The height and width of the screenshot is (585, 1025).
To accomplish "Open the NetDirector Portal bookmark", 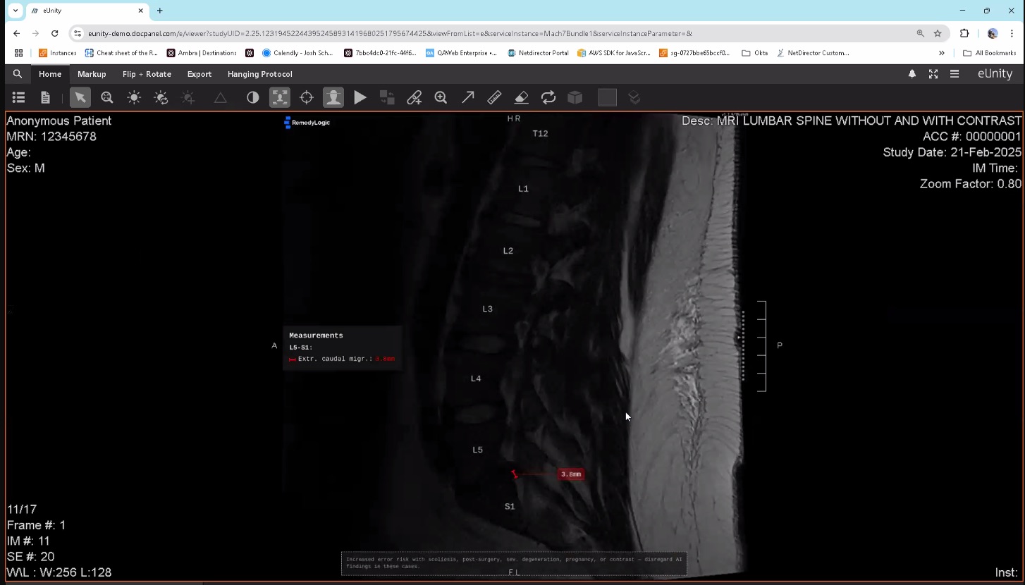I will point(538,53).
